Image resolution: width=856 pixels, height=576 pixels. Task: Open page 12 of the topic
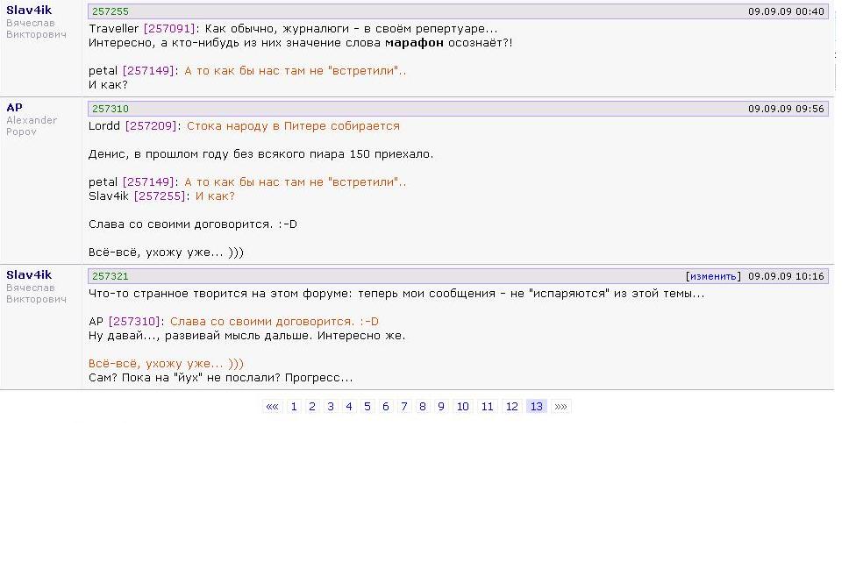511,407
